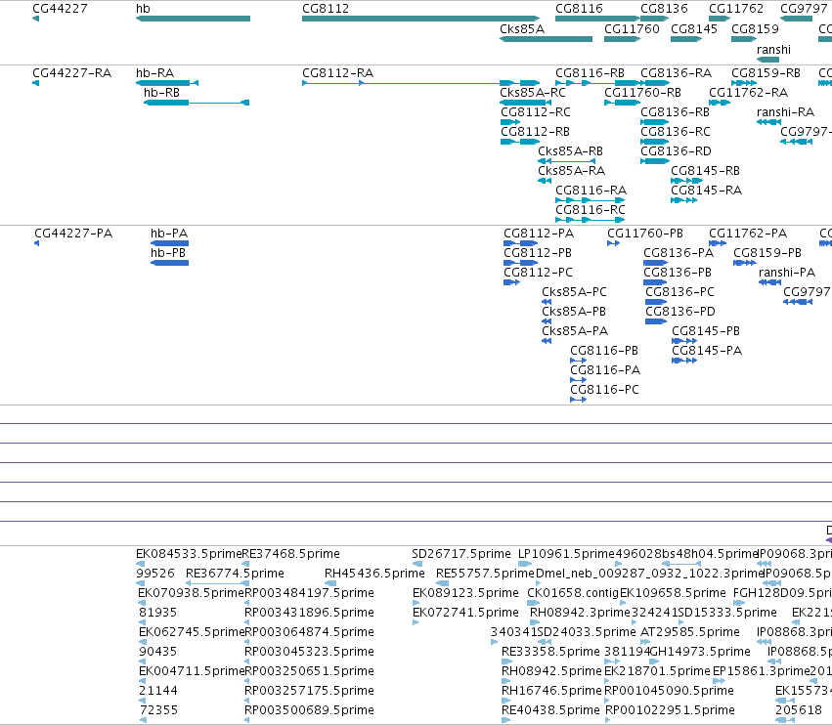This screenshot has height=725, width=832.
Task: Open EST label EK070938.5prime
Action: click(x=191, y=593)
